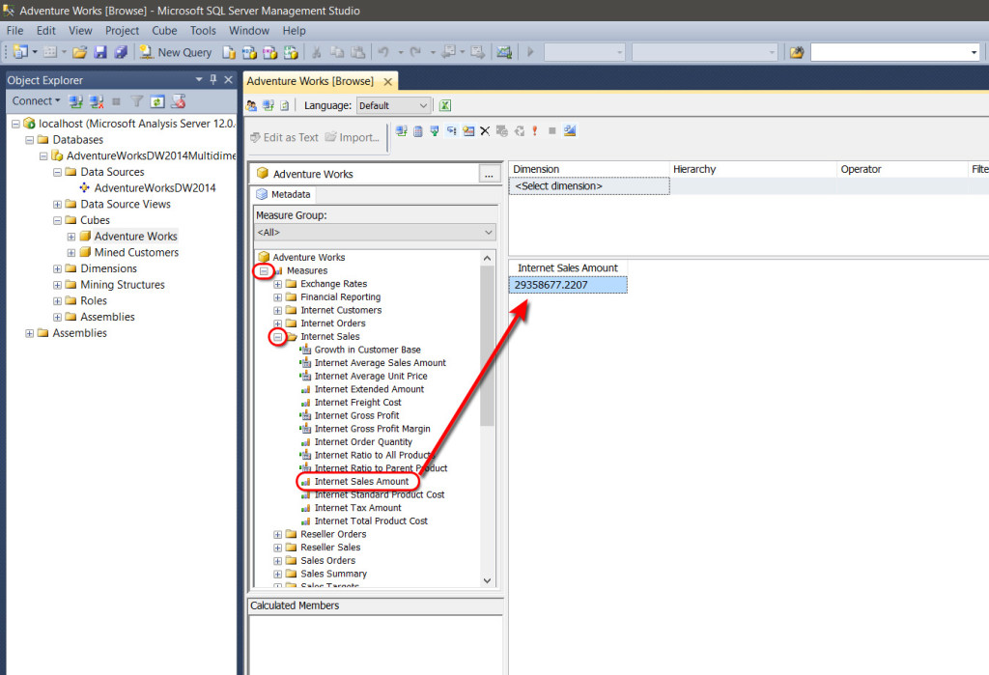
Task: Click the red exclamation execute icon
Action: pyautogui.click(x=534, y=130)
